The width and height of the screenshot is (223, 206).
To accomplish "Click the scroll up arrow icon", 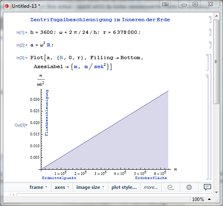I will pos(216,16).
